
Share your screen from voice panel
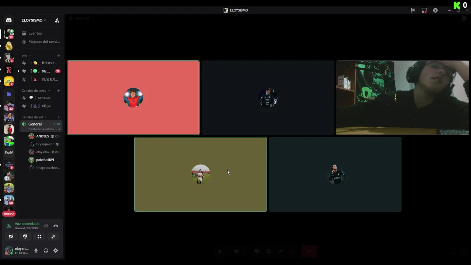click(x=25, y=237)
